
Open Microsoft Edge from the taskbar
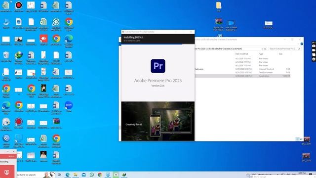[x=68, y=175]
